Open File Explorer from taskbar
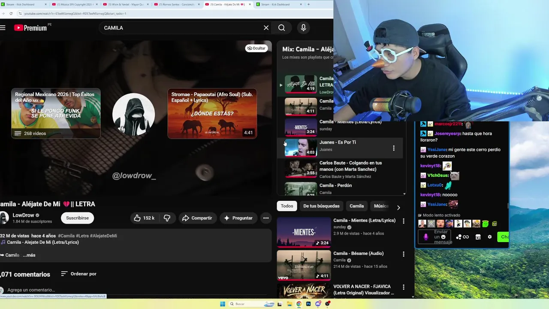The height and width of the screenshot is (309, 549). (x=290, y=304)
